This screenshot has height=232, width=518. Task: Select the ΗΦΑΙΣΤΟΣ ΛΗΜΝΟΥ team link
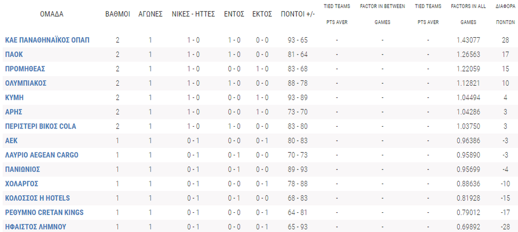pyautogui.click(x=35, y=227)
